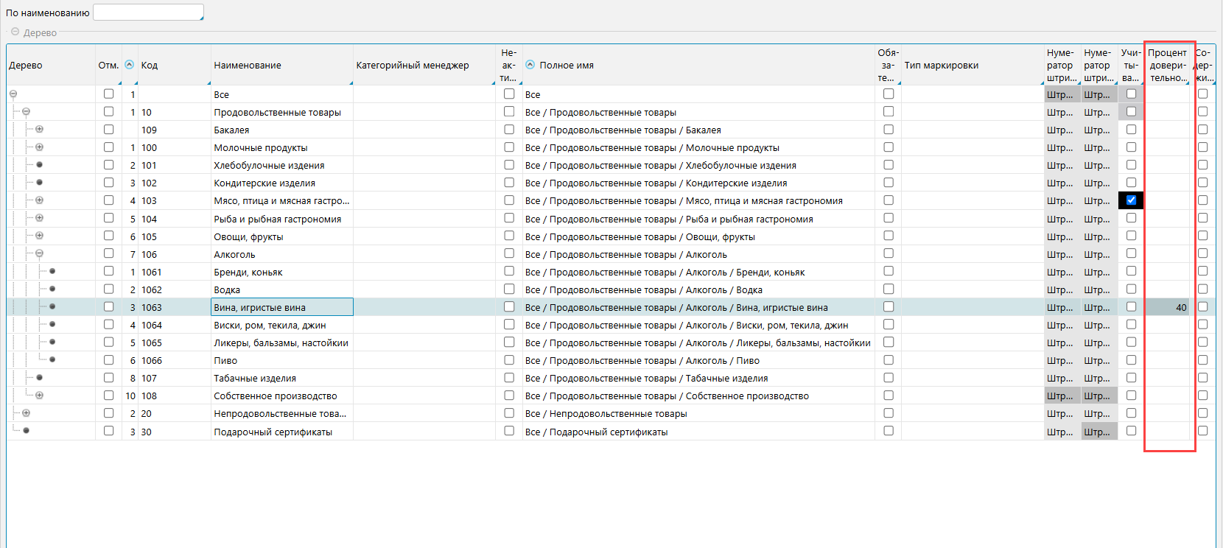Select the cell containing value 40
The height and width of the screenshot is (548, 1223).
(1168, 307)
